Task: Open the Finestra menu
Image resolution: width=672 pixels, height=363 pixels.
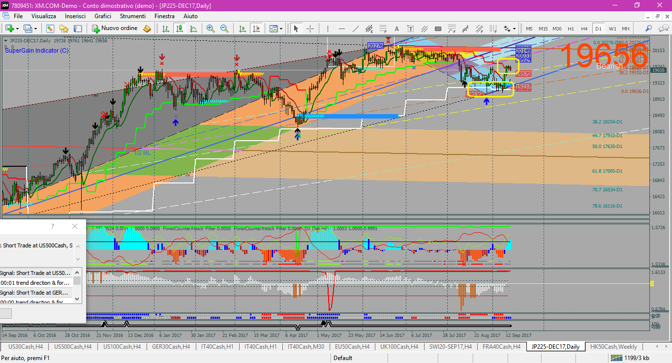Action: [x=164, y=16]
